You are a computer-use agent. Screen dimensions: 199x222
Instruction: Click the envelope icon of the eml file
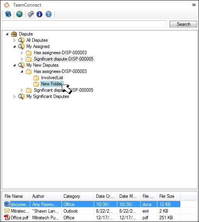pos(7,211)
